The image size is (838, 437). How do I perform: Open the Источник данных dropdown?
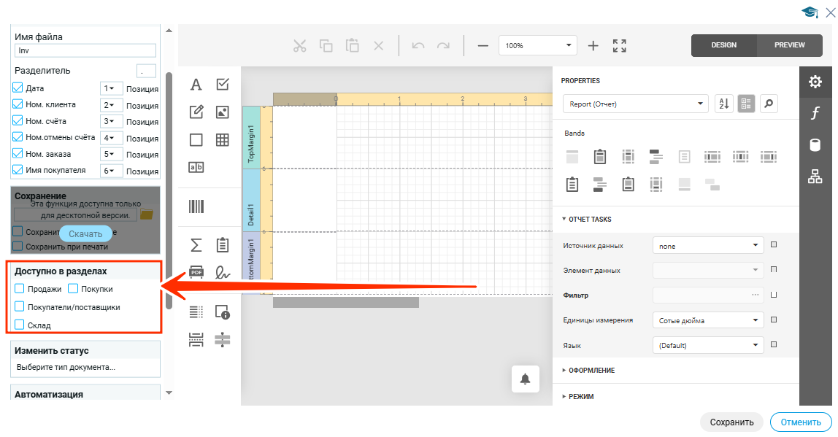point(707,246)
